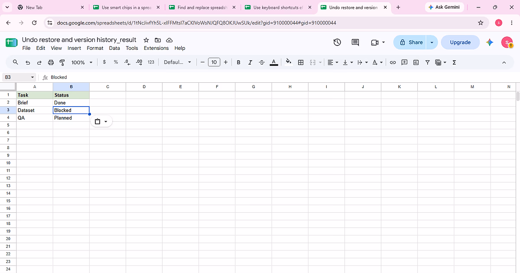Move document to a folder
The image size is (520, 273).
click(x=158, y=40)
